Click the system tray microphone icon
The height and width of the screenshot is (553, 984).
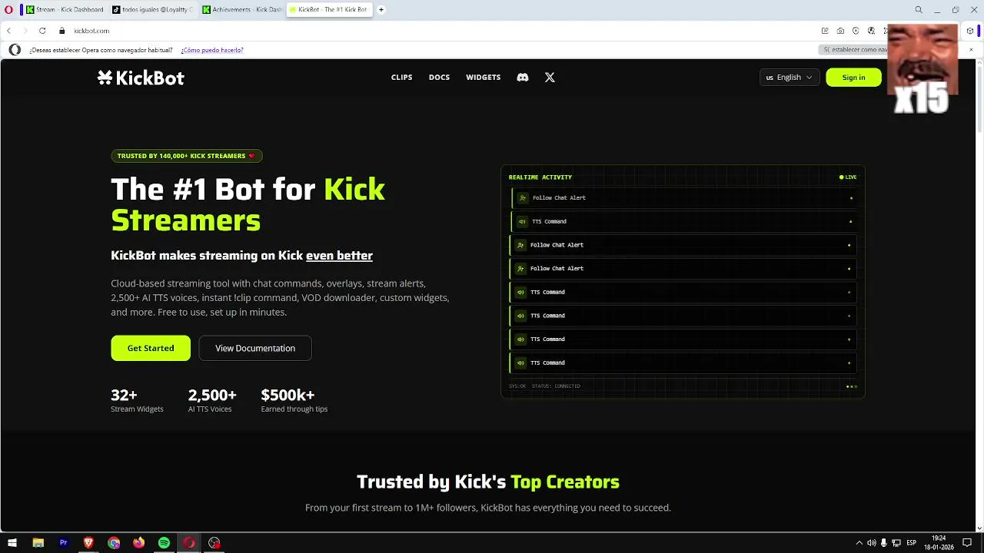pos(884,543)
